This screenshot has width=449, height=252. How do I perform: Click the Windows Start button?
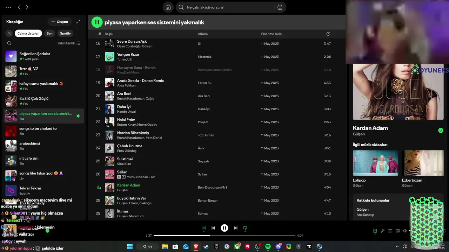[130, 246]
